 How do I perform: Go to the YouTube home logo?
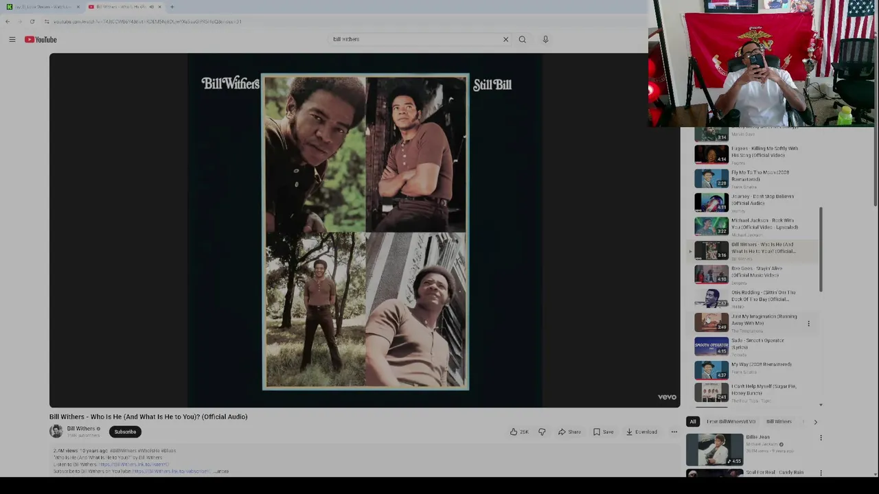[x=41, y=40]
